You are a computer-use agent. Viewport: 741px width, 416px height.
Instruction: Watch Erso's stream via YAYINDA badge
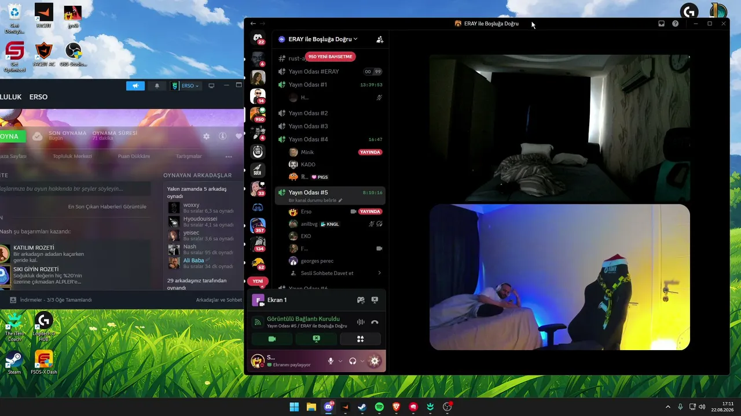tap(370, 211)
